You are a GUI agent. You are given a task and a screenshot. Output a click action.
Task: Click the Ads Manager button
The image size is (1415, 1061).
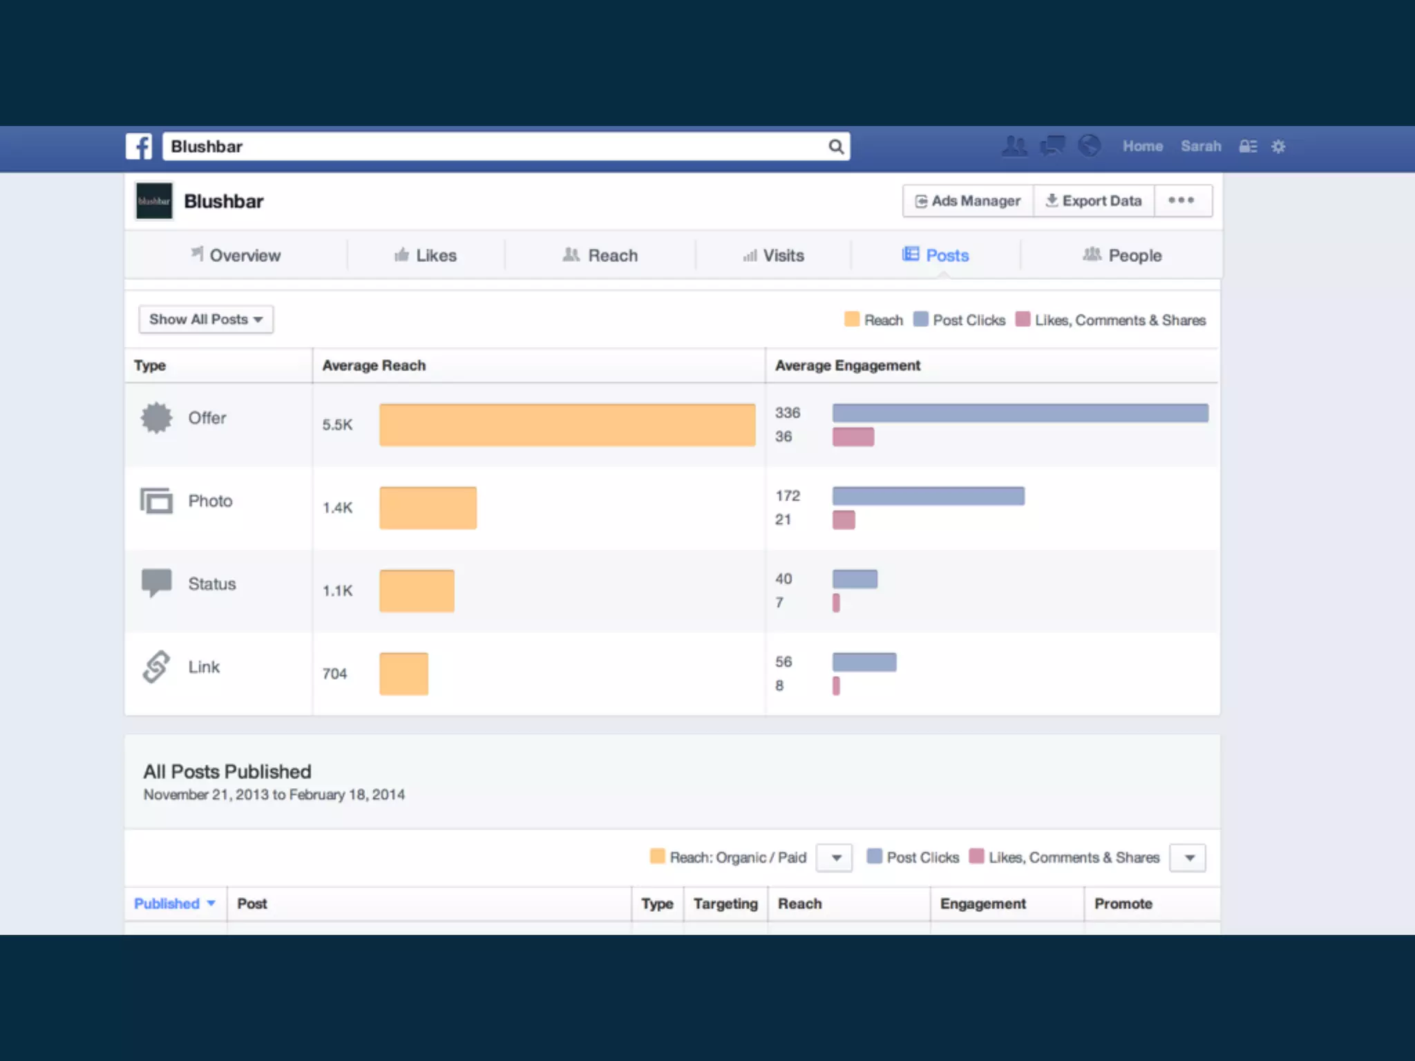click(968, 201)
